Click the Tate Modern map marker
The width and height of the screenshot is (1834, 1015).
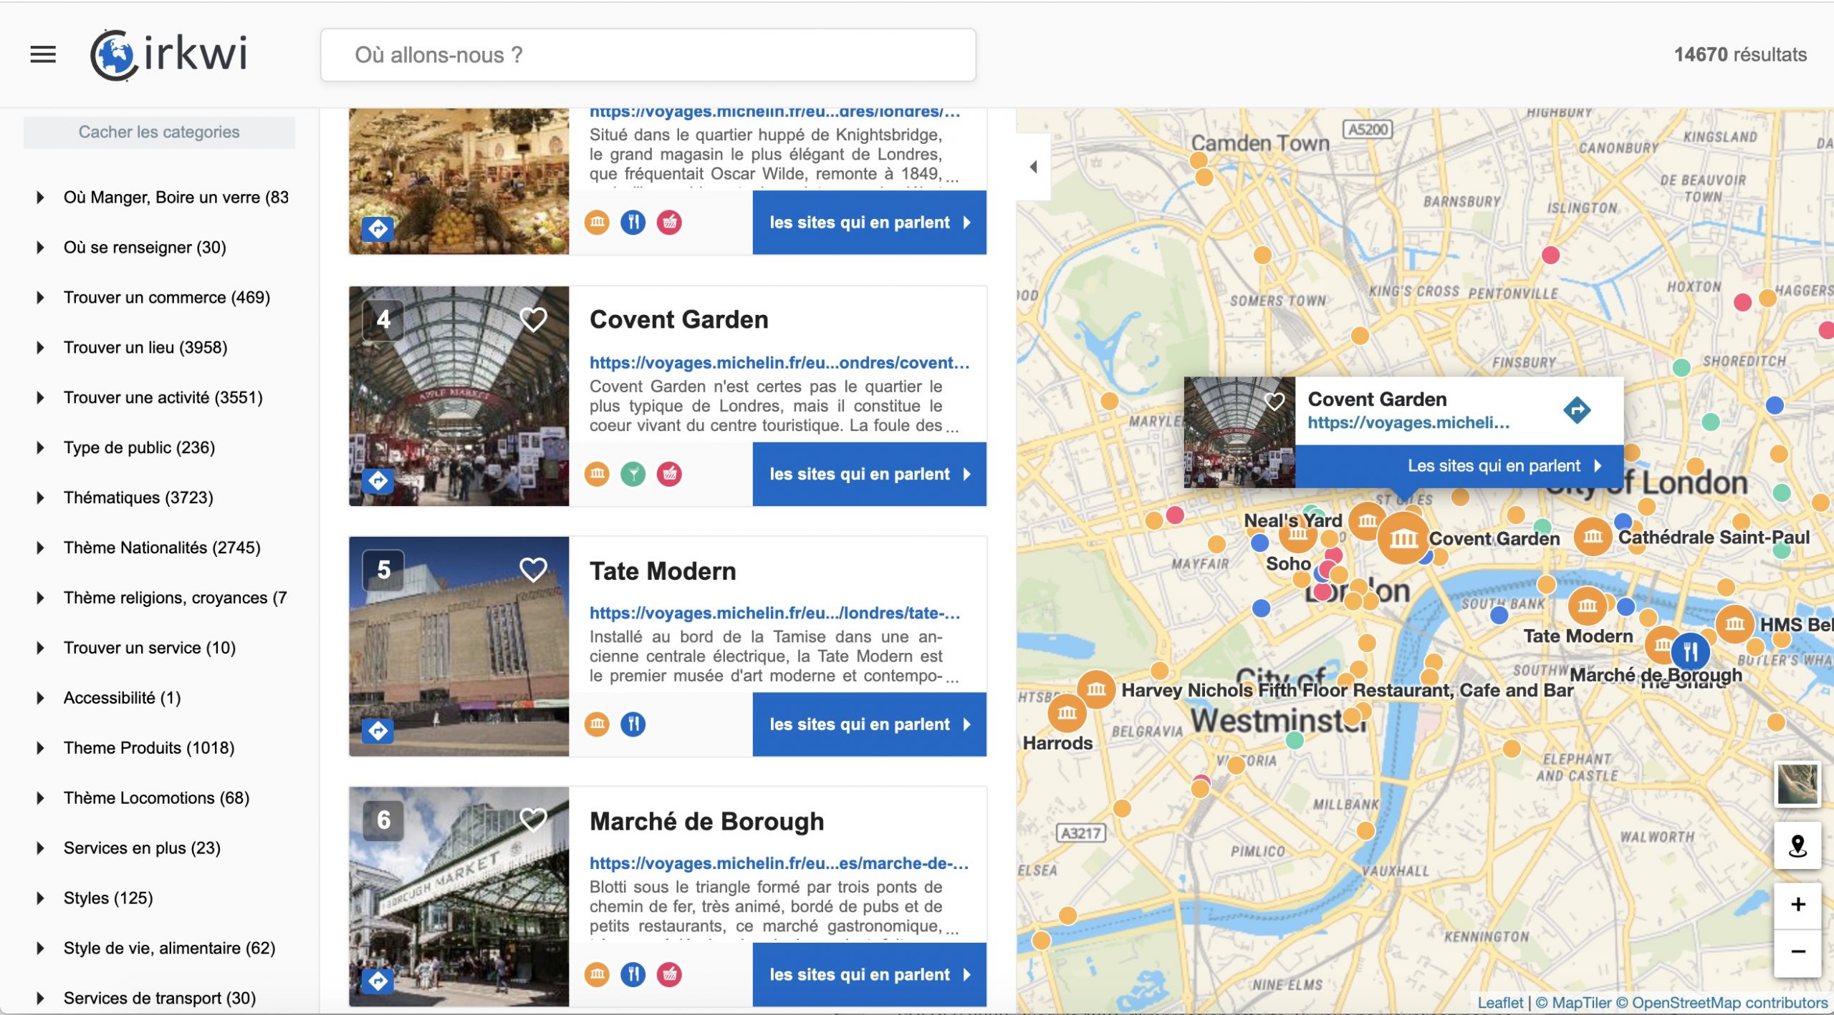(1587, 606)
